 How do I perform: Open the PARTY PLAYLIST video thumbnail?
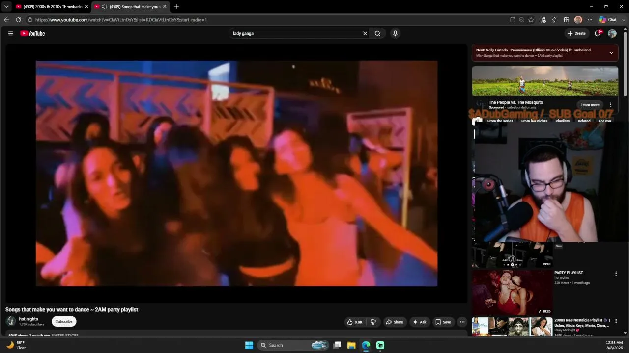coord(512,292)
